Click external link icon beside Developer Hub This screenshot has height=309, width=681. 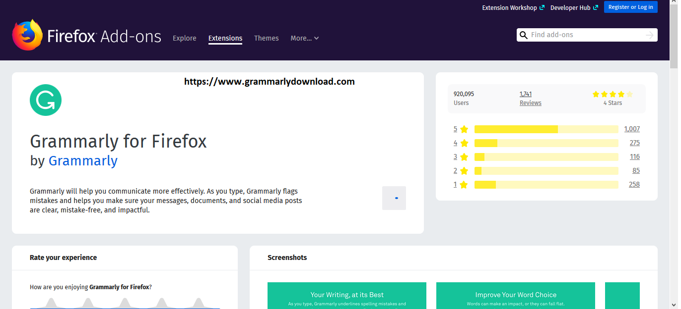[596, 7]
